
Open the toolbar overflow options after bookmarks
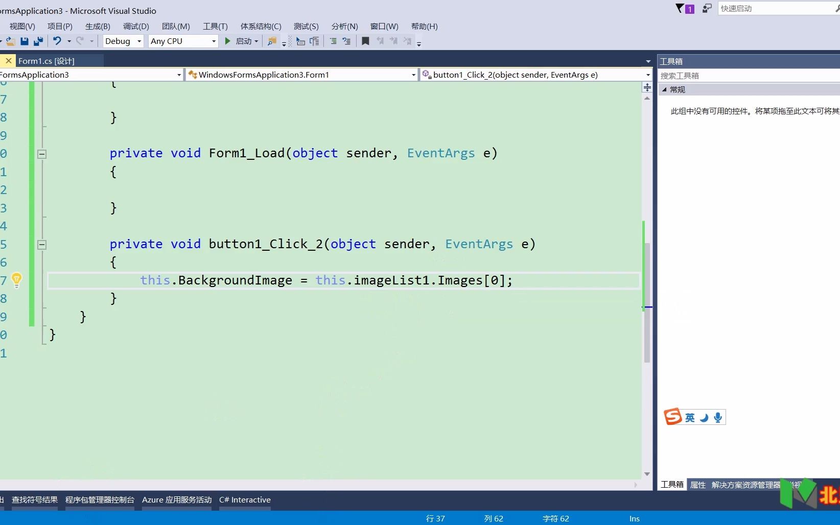419,44
